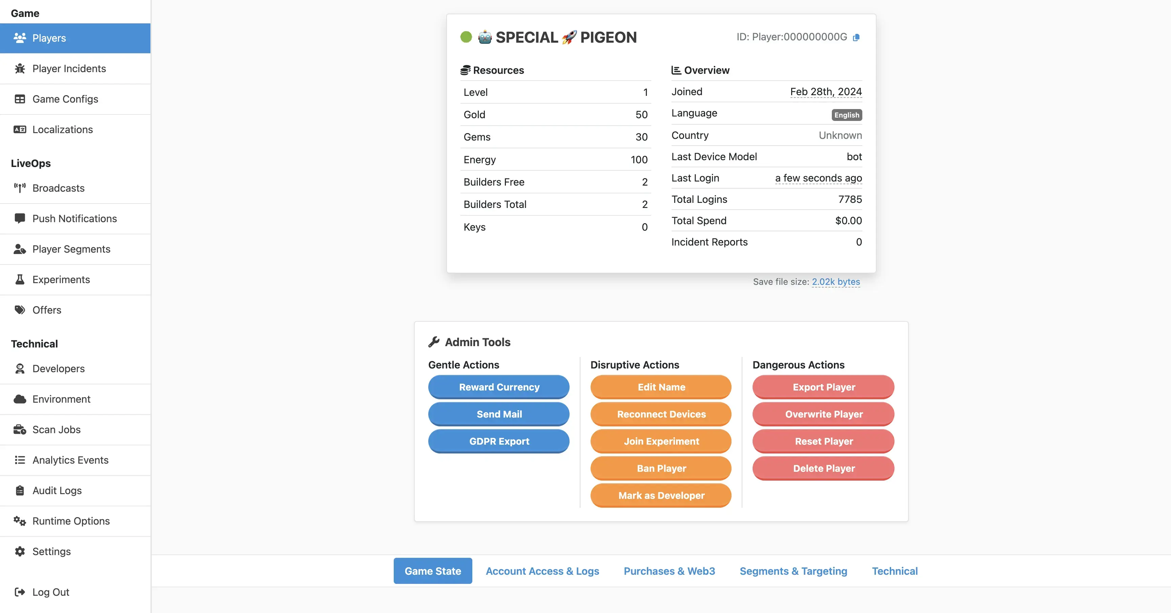Viewport: 1171px width, 613px height.
Task: Open the Player Segments section
Action: (71, 249)
